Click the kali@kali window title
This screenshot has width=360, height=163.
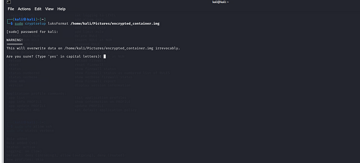(220, 2)
